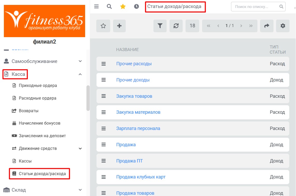This screenshot has height=196, width=296.
Task: Open history via the clock icon
Action: [136, 7]
